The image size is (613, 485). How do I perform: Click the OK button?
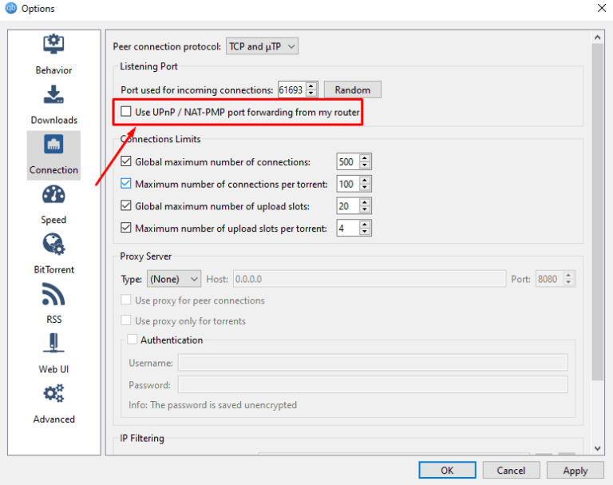[447, 470]
